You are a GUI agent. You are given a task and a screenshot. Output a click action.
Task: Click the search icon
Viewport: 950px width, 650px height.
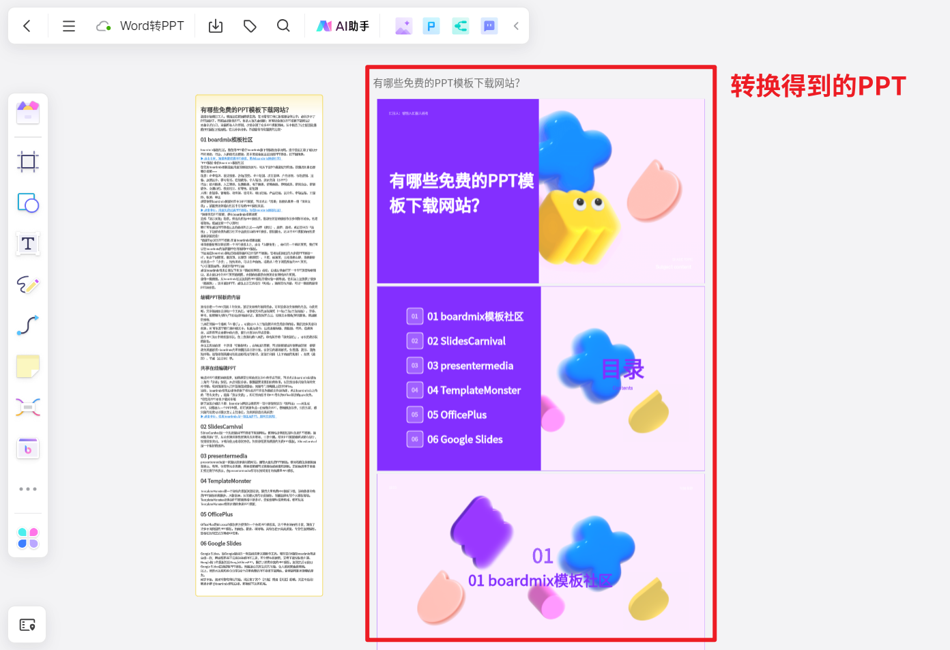(283, 25)
